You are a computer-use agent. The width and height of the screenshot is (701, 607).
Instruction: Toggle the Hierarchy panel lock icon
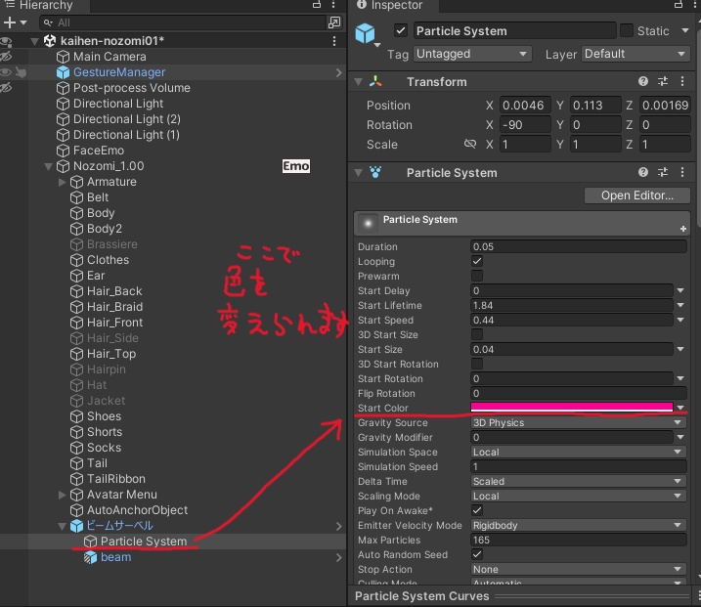[x=317, y=5]
